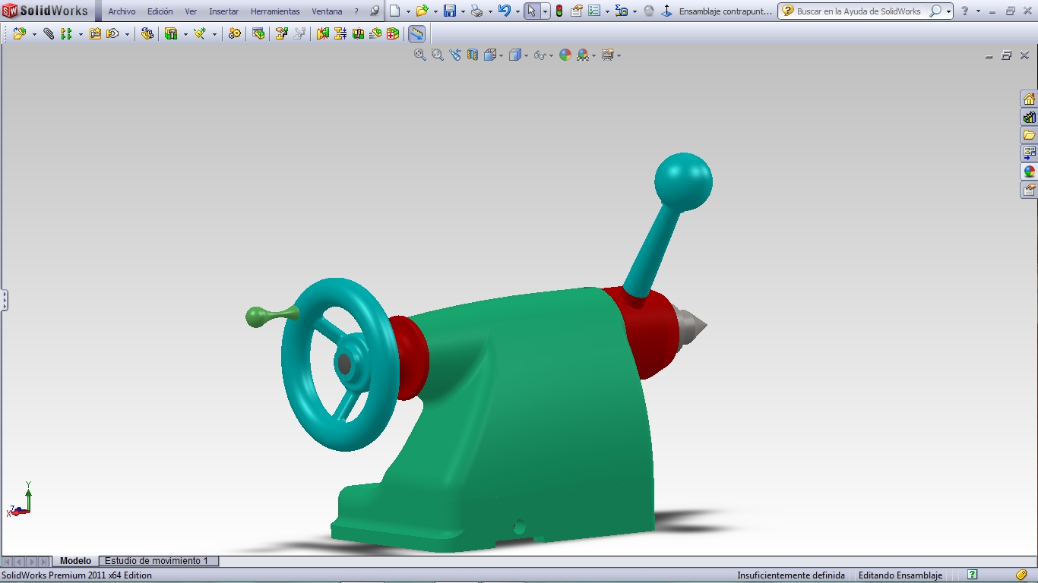
Task: Open the File Properties icon
Action: click(577, 11)
